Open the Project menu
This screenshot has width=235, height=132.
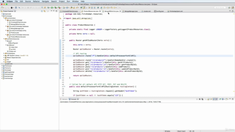coord(62,1)
